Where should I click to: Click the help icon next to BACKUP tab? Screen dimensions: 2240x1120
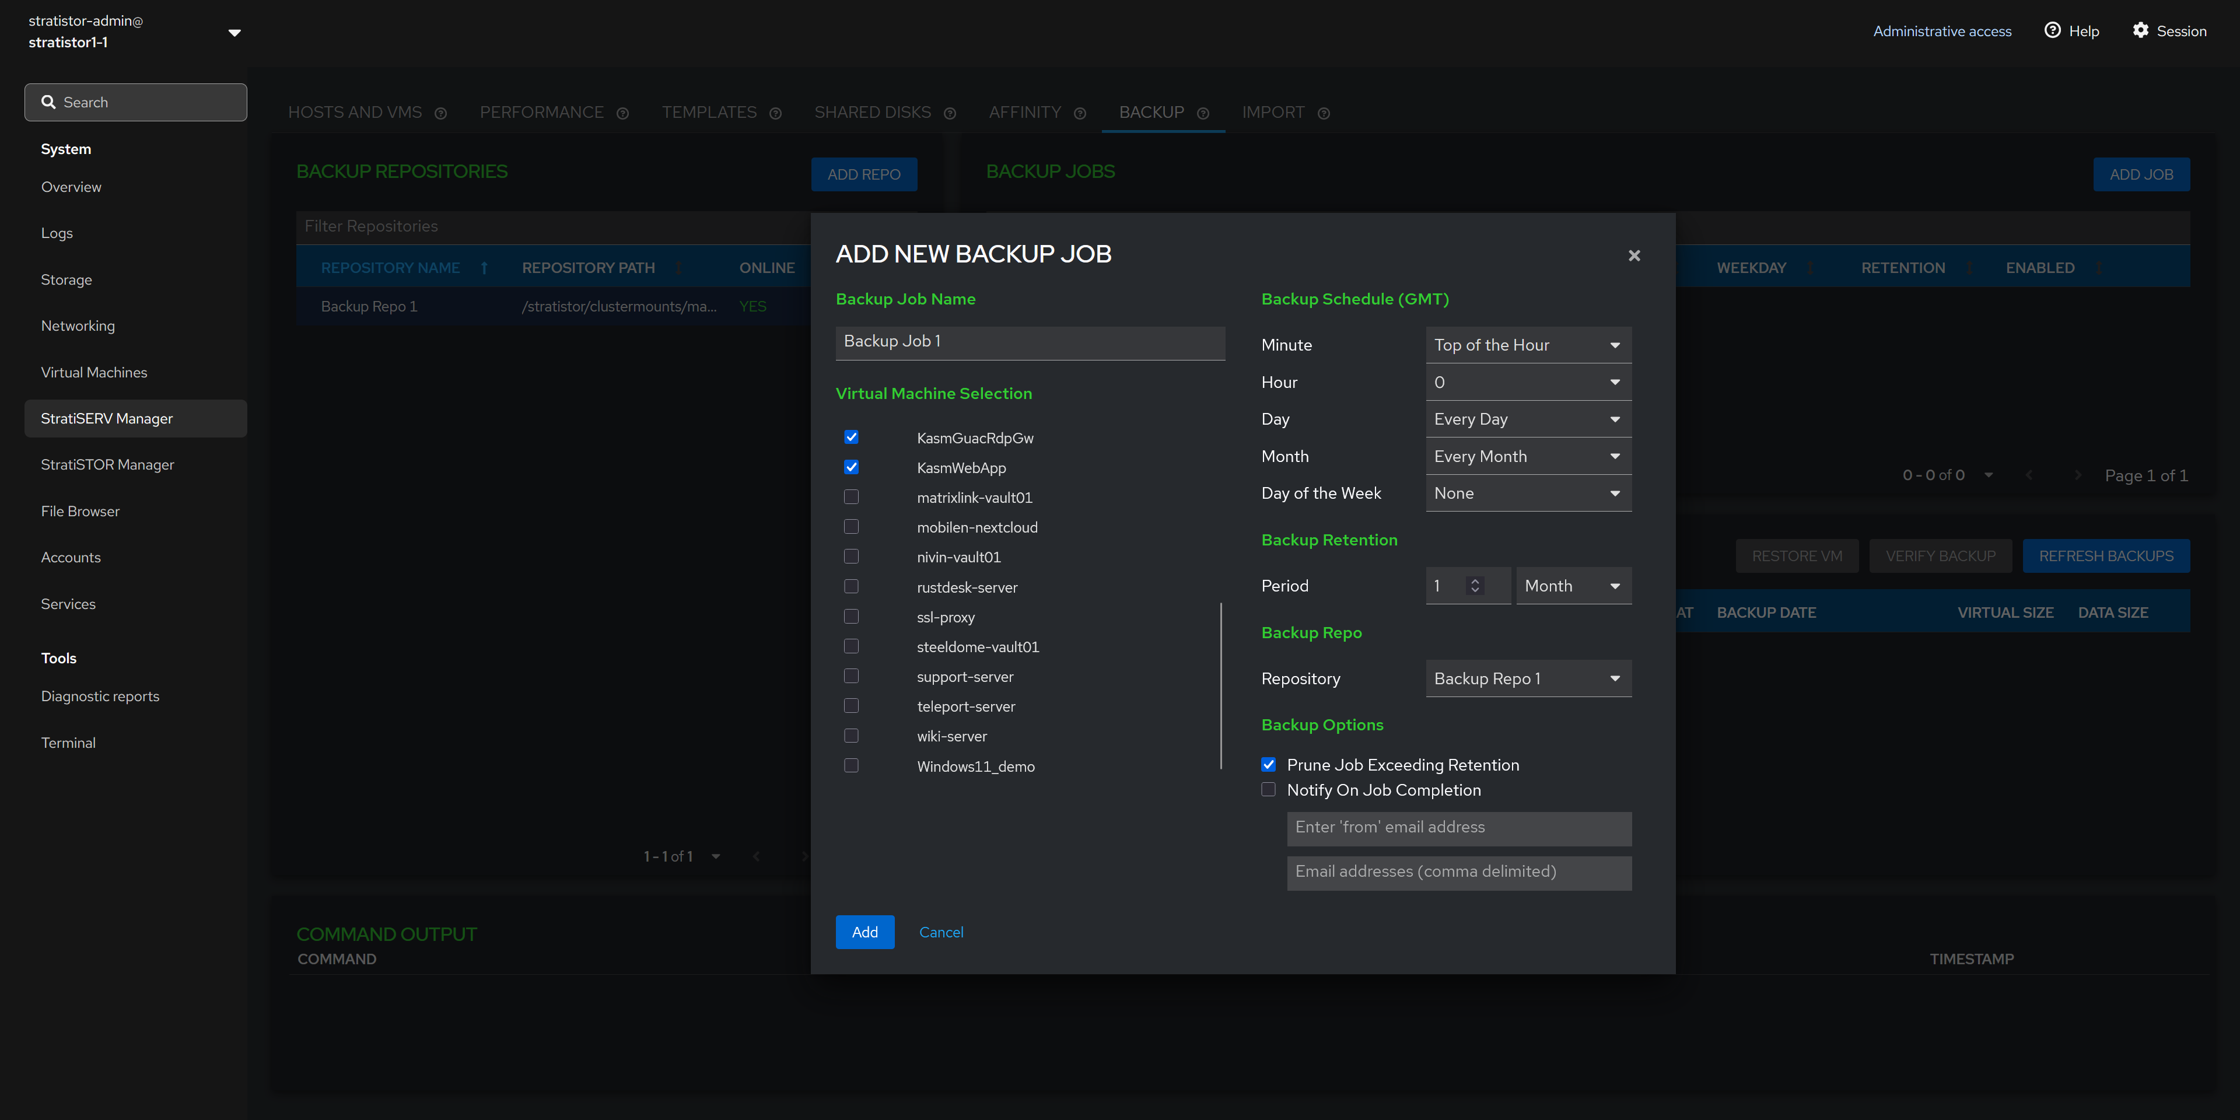tap(1203, 114)
